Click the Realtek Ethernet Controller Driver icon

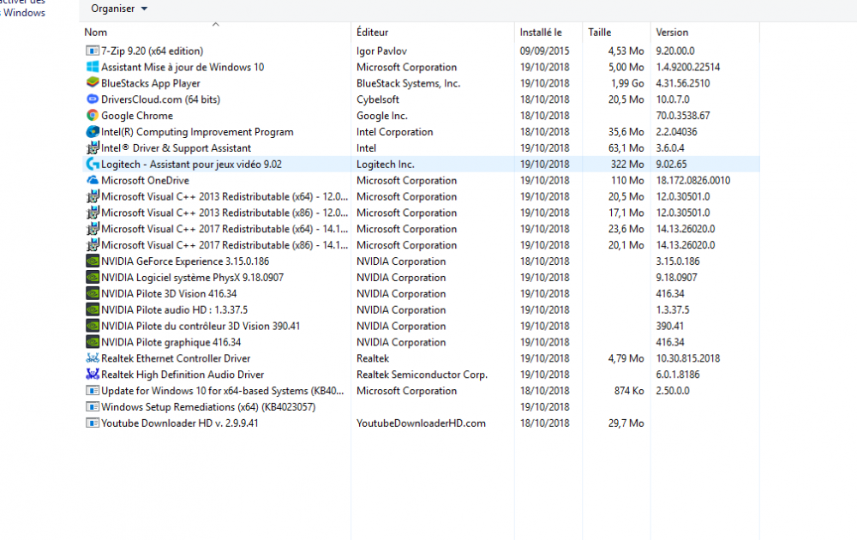pos(93,358)
